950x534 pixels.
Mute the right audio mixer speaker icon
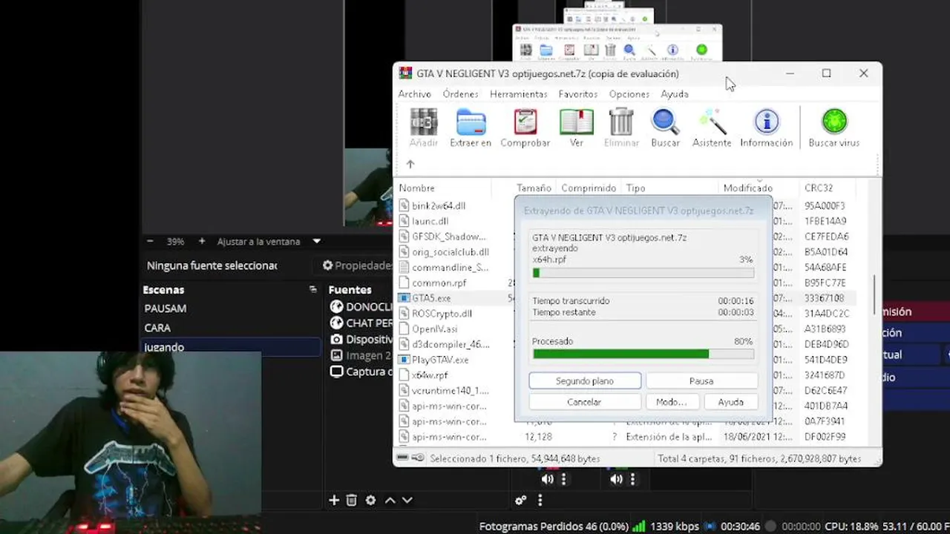coord(616,479)
